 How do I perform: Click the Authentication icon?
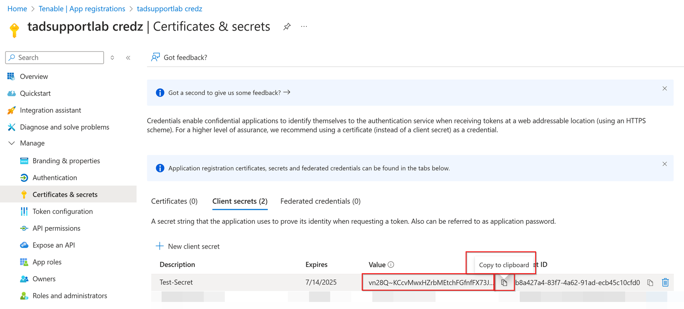(x=24, y=178)
